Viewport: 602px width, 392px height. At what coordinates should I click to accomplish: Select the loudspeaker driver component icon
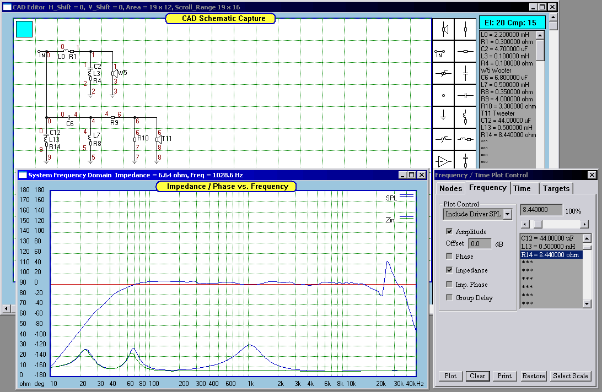coord(443,29)
